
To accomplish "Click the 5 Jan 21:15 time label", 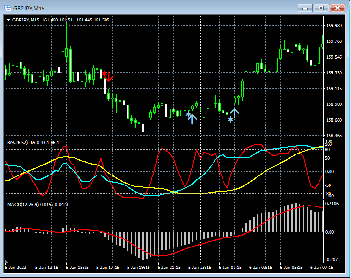I will 169,268.
